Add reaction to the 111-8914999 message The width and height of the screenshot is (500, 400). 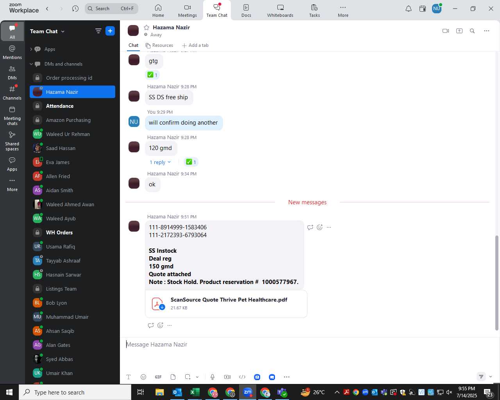click(320, 227)
